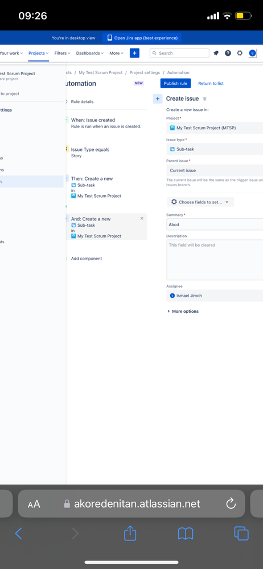Viewport: 263px width, 569px height.
Task: Open the Project dropdown field
Action: tap(215, 128)
